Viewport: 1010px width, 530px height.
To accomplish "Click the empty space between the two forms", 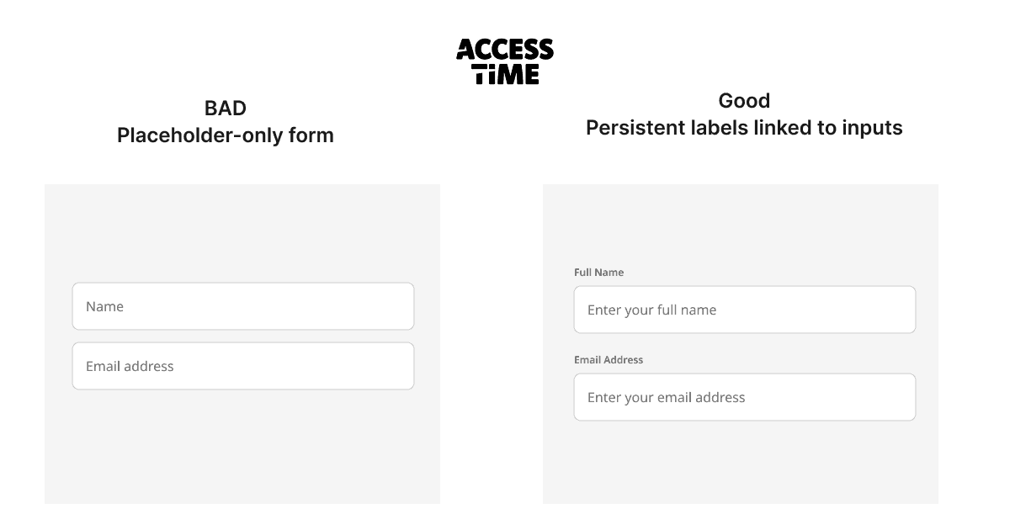I will click(x=491, y=337).
